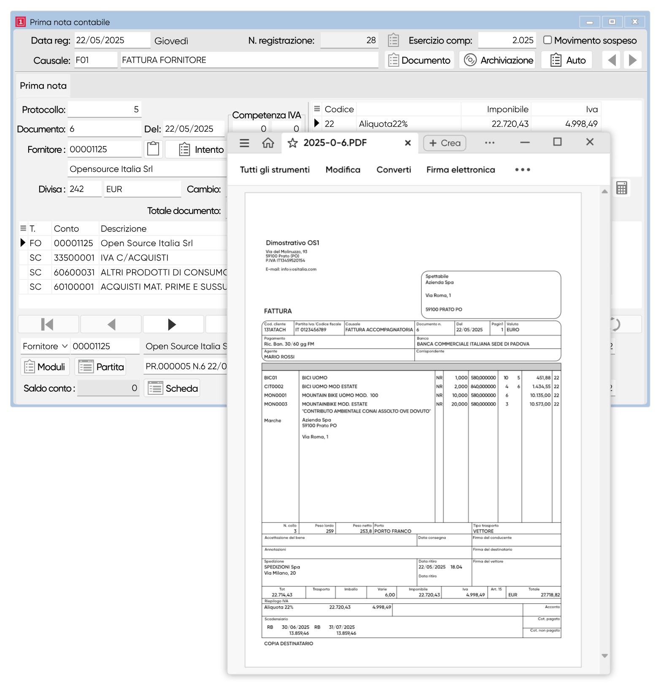The width and height of the screenshot is (661, 700).
Task: Click the notes icon beside N. registrazione
Action: coord(393,40)
